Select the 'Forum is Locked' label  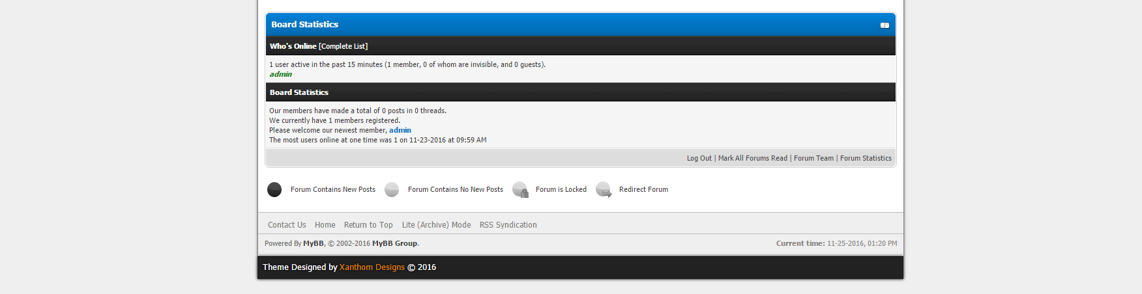coord(561,189)
